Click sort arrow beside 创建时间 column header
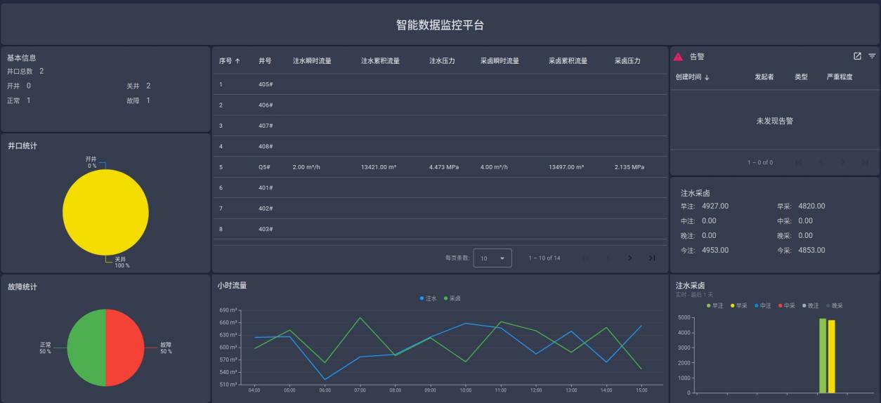The image size is (881, 403). point(707,77)
